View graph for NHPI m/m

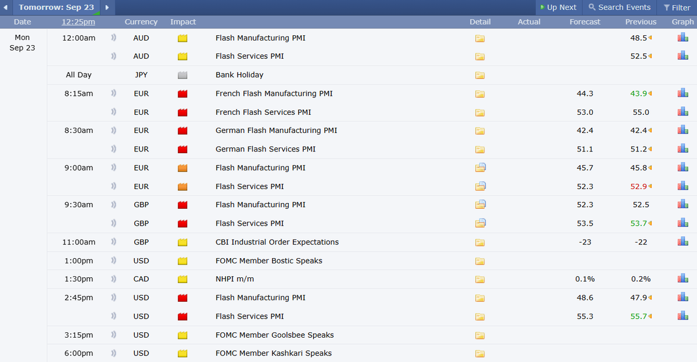point(682,279)
